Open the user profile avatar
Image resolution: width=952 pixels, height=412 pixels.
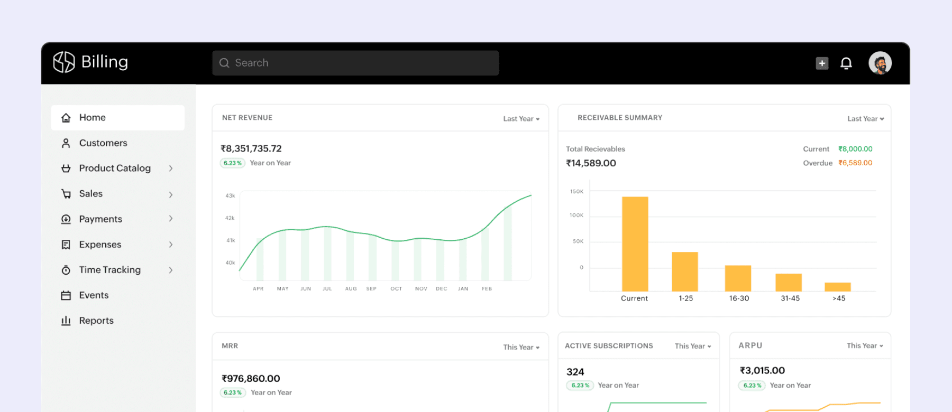880,63
